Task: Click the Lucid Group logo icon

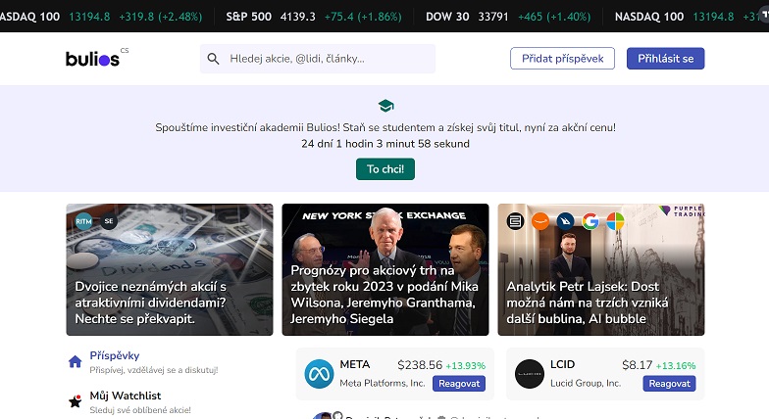Action: (530, 374)
